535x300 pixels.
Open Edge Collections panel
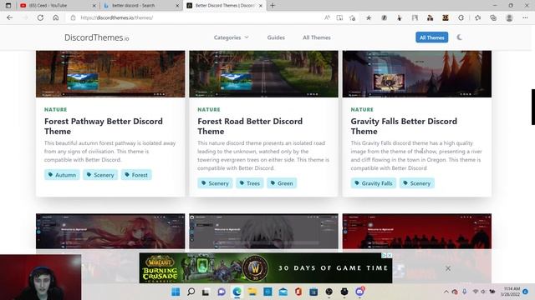point(493,17)
